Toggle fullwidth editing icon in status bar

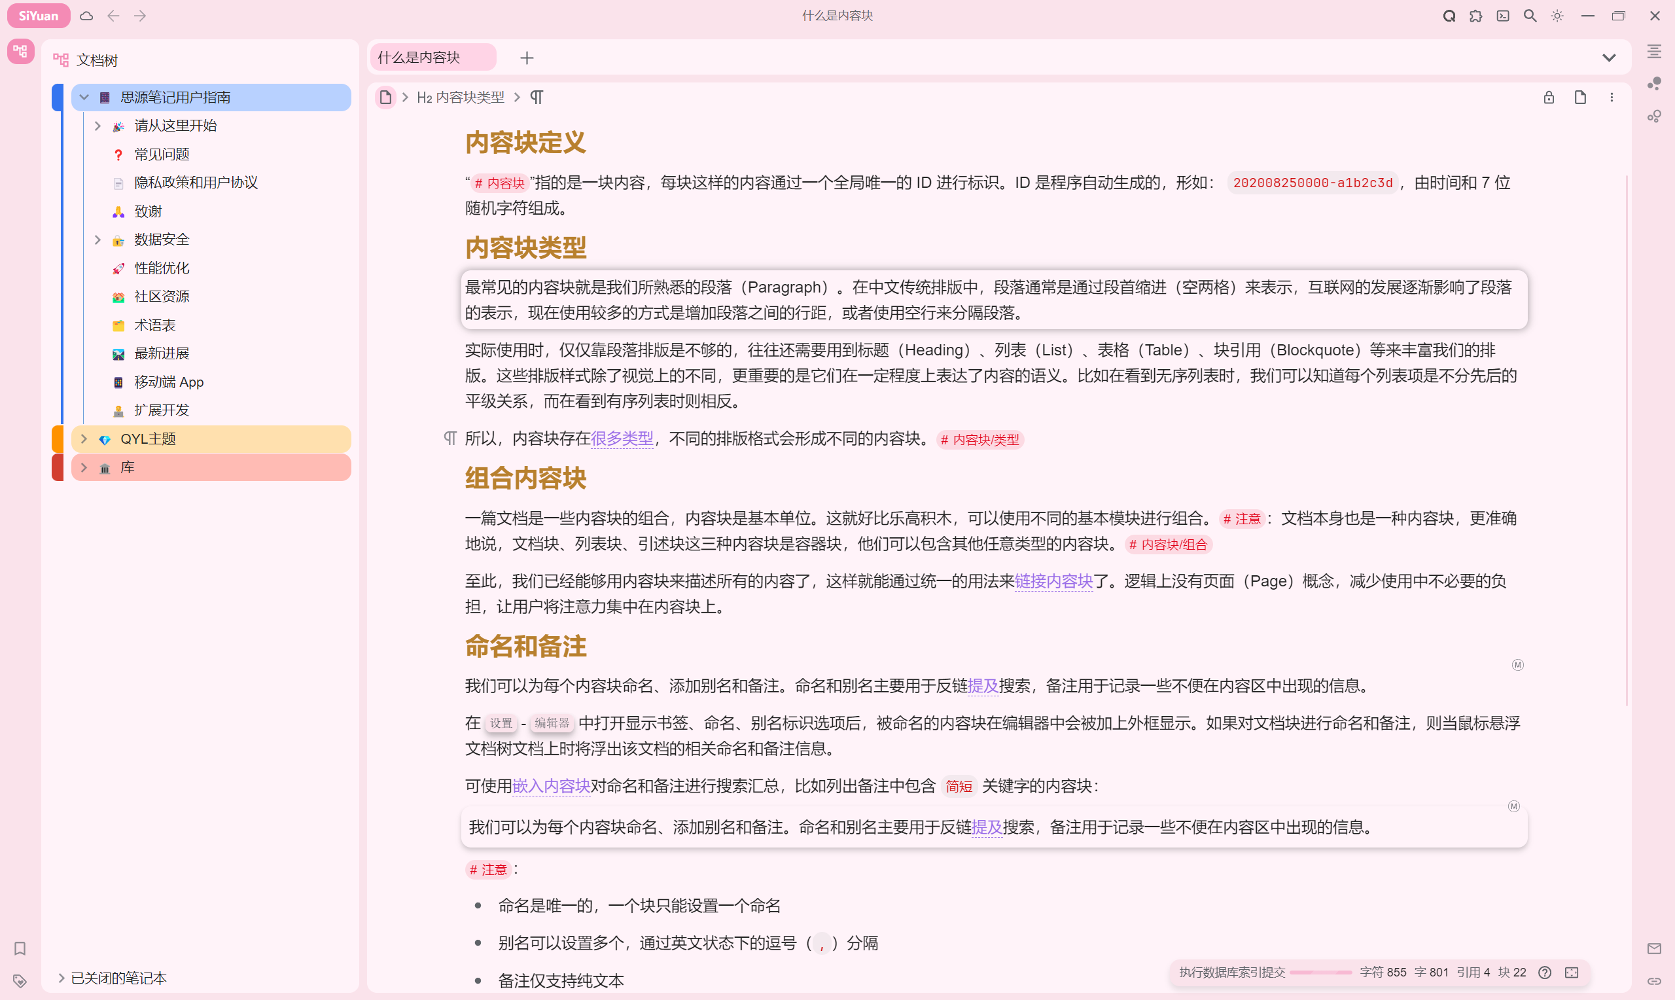click(1574, 973)
